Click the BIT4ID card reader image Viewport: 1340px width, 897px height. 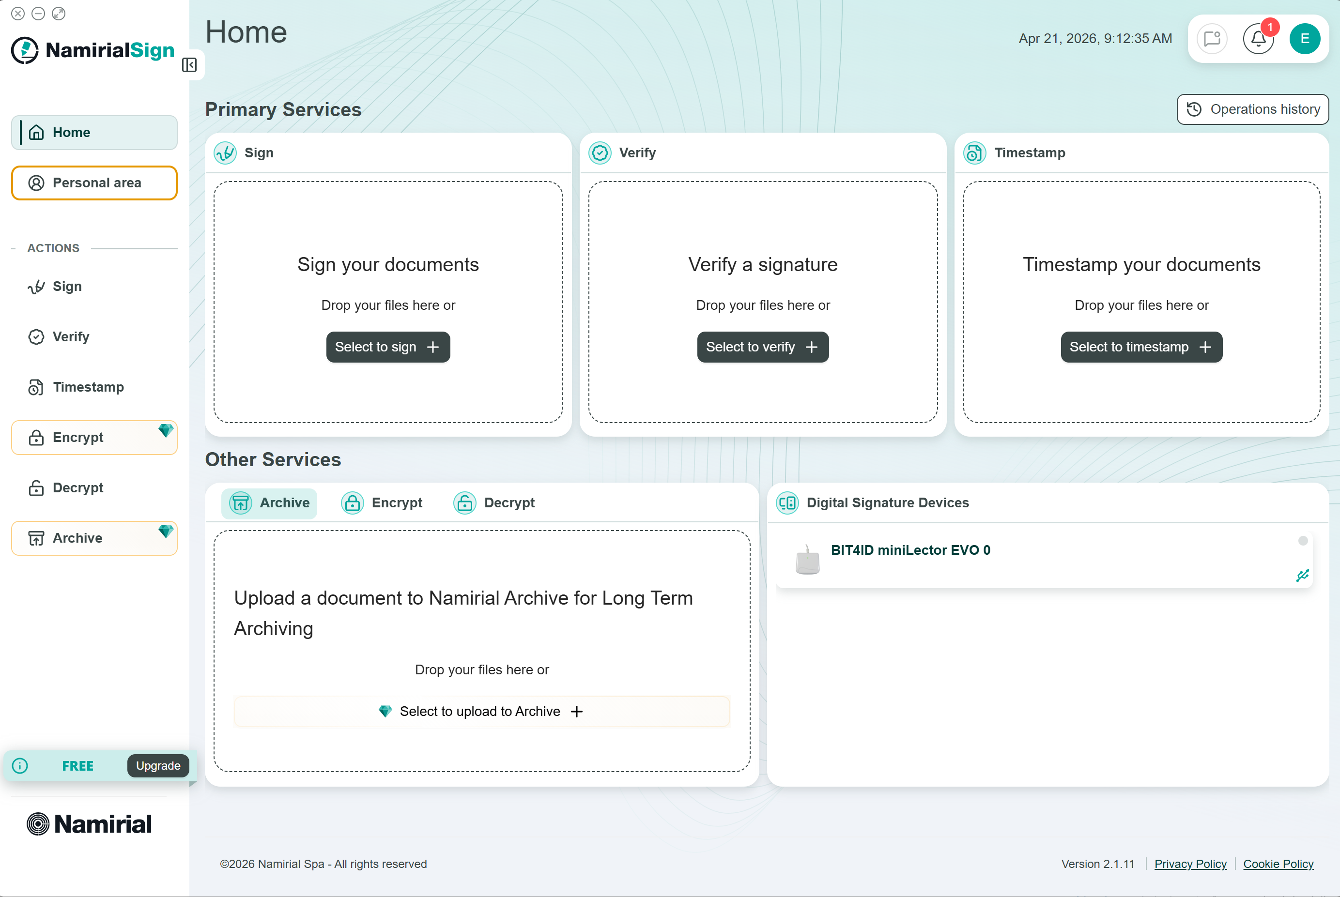807,560
